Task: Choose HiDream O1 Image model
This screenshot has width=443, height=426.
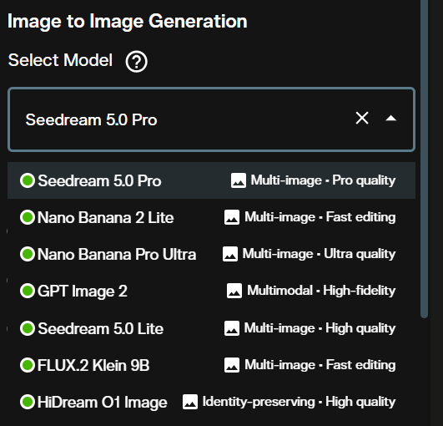Action: tap(211, 402)
